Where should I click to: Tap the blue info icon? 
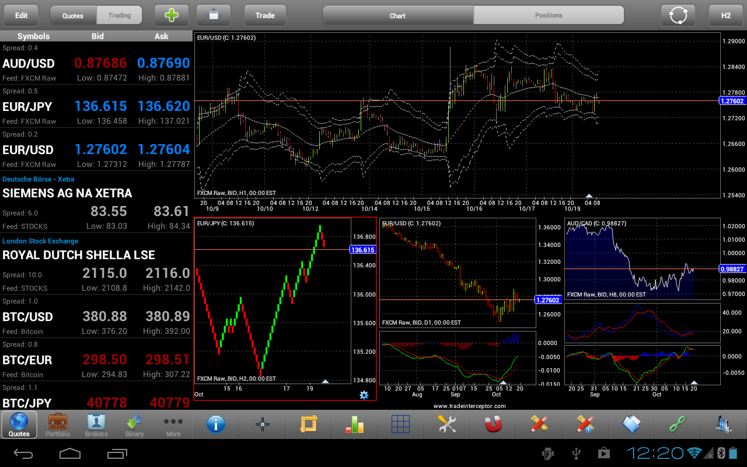click(x=216, y=424)
